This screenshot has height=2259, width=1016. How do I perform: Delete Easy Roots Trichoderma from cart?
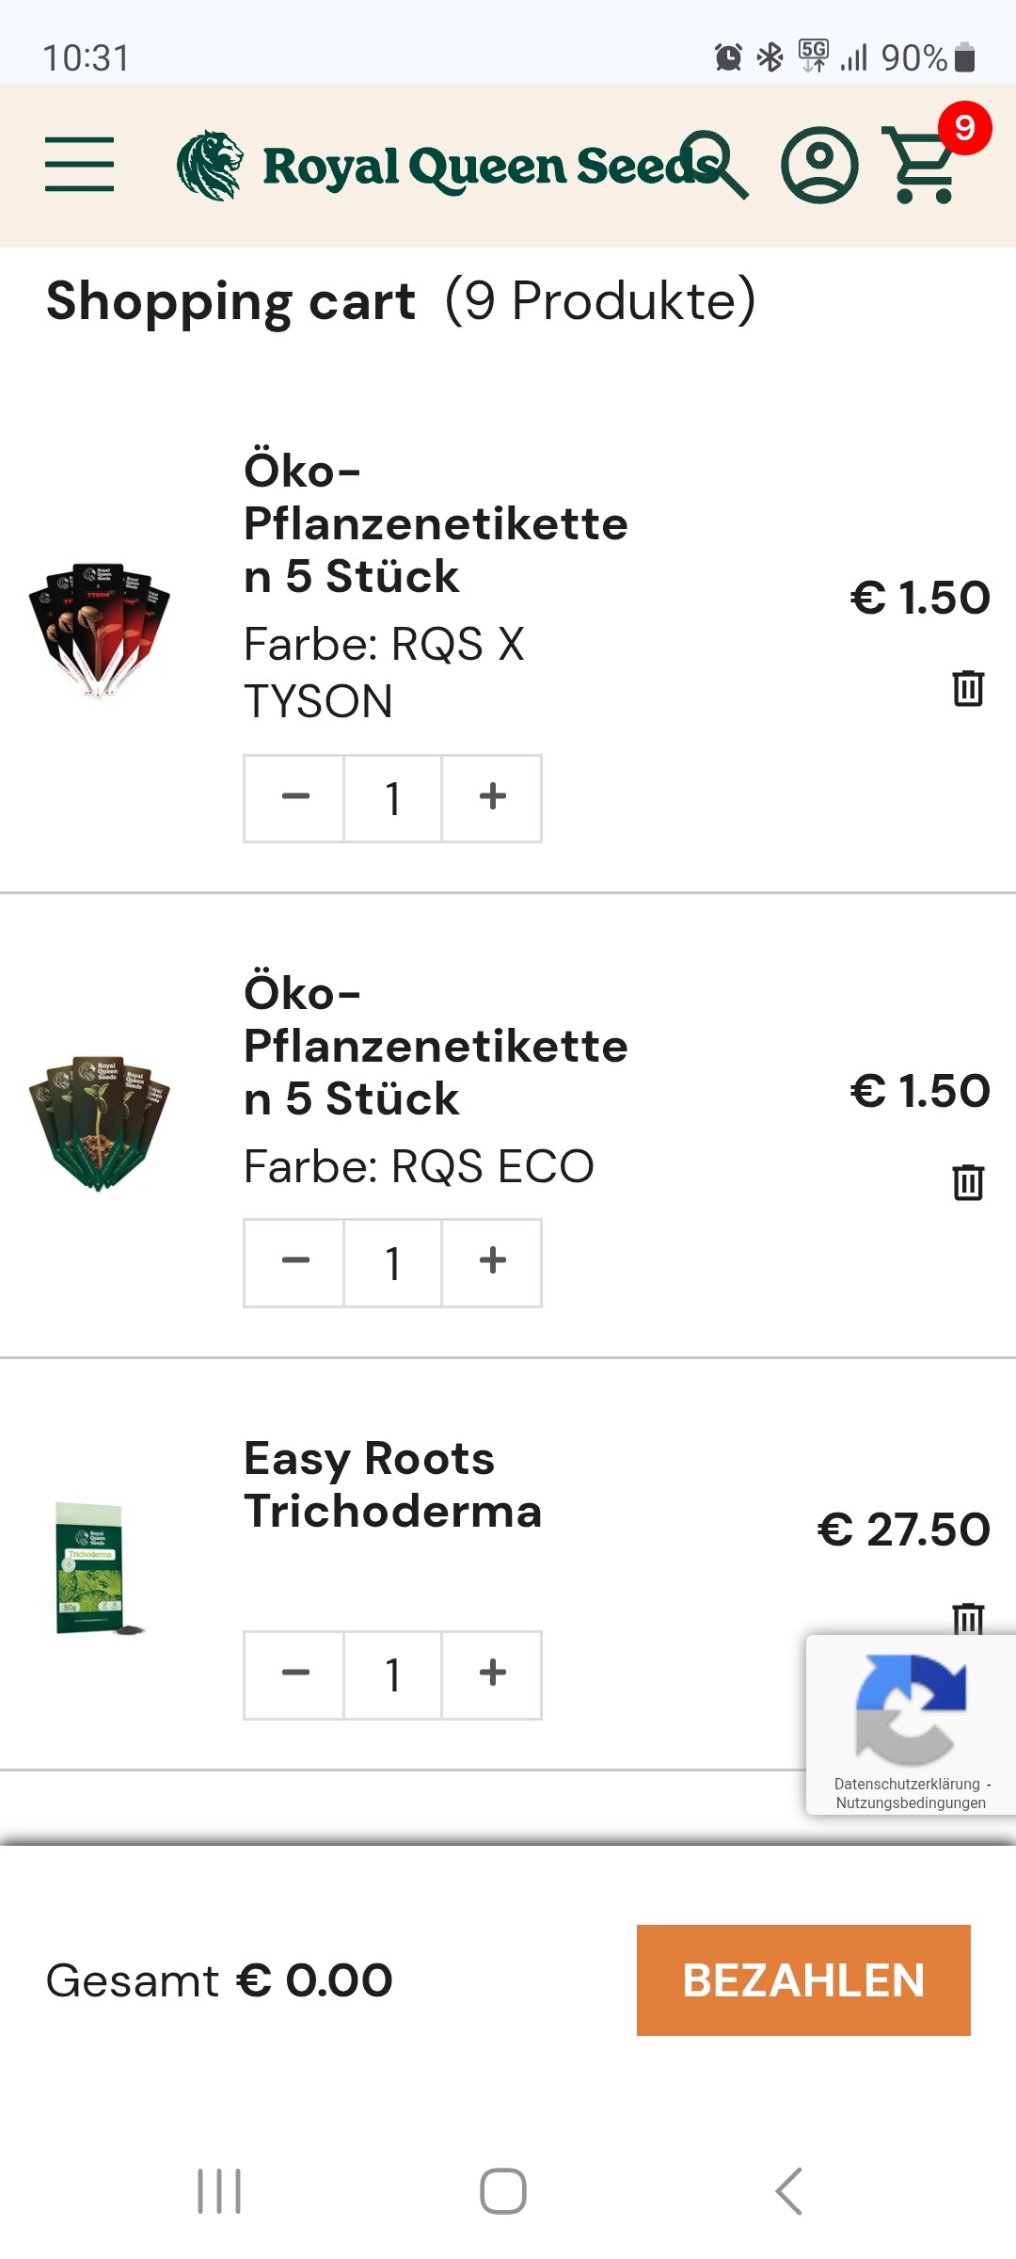click(x=968, y=1618)
